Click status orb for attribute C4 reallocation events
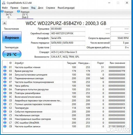The height and width of the screenshot is (135, 133). (5, 111)
